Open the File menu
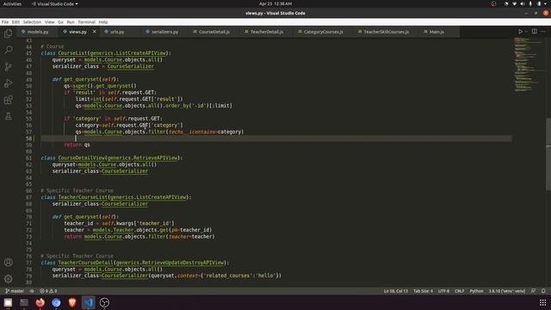The height and width of the screenshot is (310, 551). pos(5,22)
